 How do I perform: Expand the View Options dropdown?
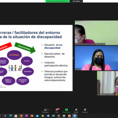[77, 1]
